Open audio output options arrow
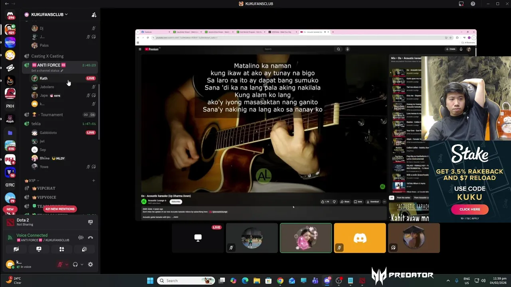This screenshot has height=287, width=511. click(82, 265)
